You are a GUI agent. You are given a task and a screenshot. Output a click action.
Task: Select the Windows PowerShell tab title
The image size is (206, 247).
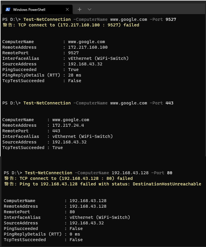[x=29, y=10]
